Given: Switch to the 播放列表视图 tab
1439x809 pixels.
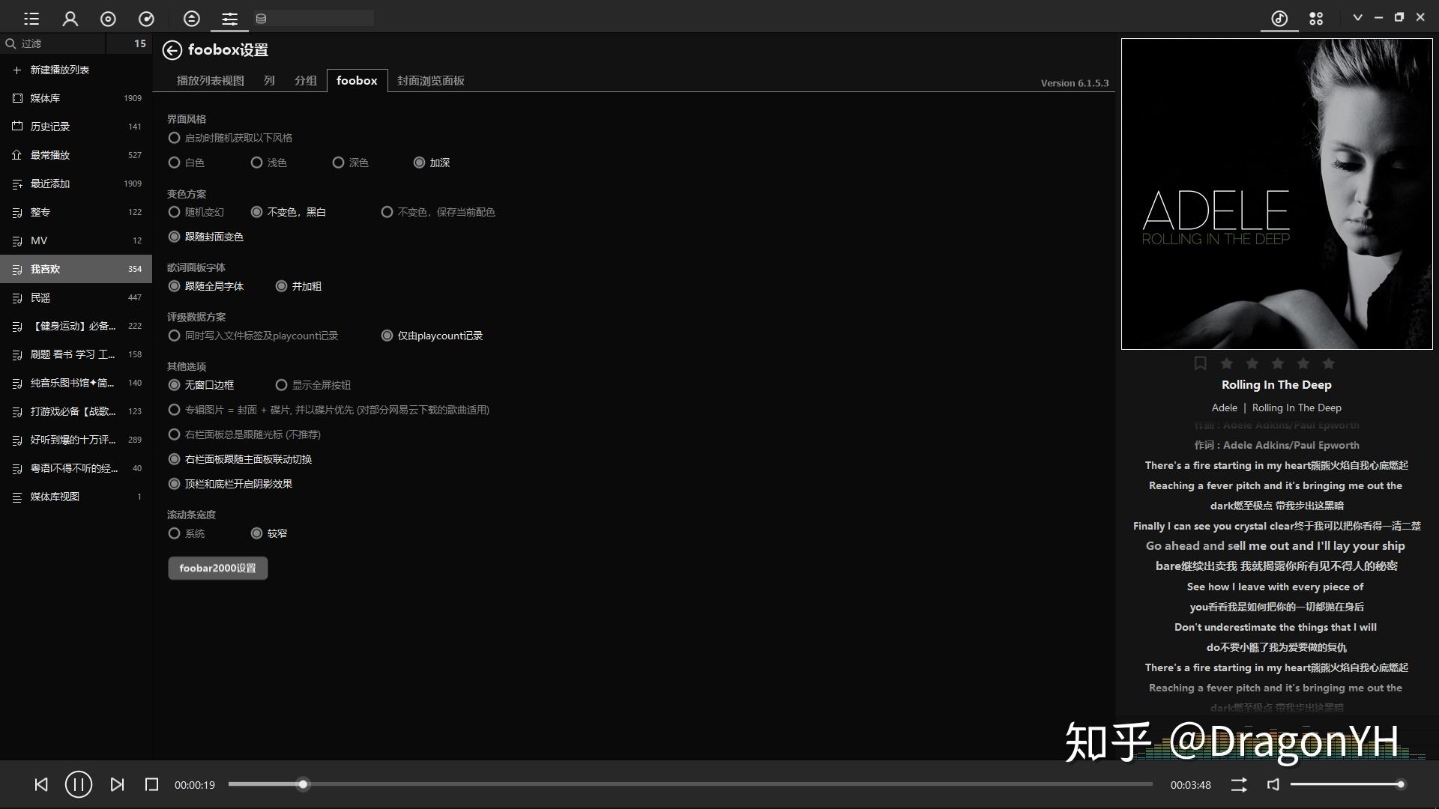Looking at the screenshot, I should click(x=211, y=81).
